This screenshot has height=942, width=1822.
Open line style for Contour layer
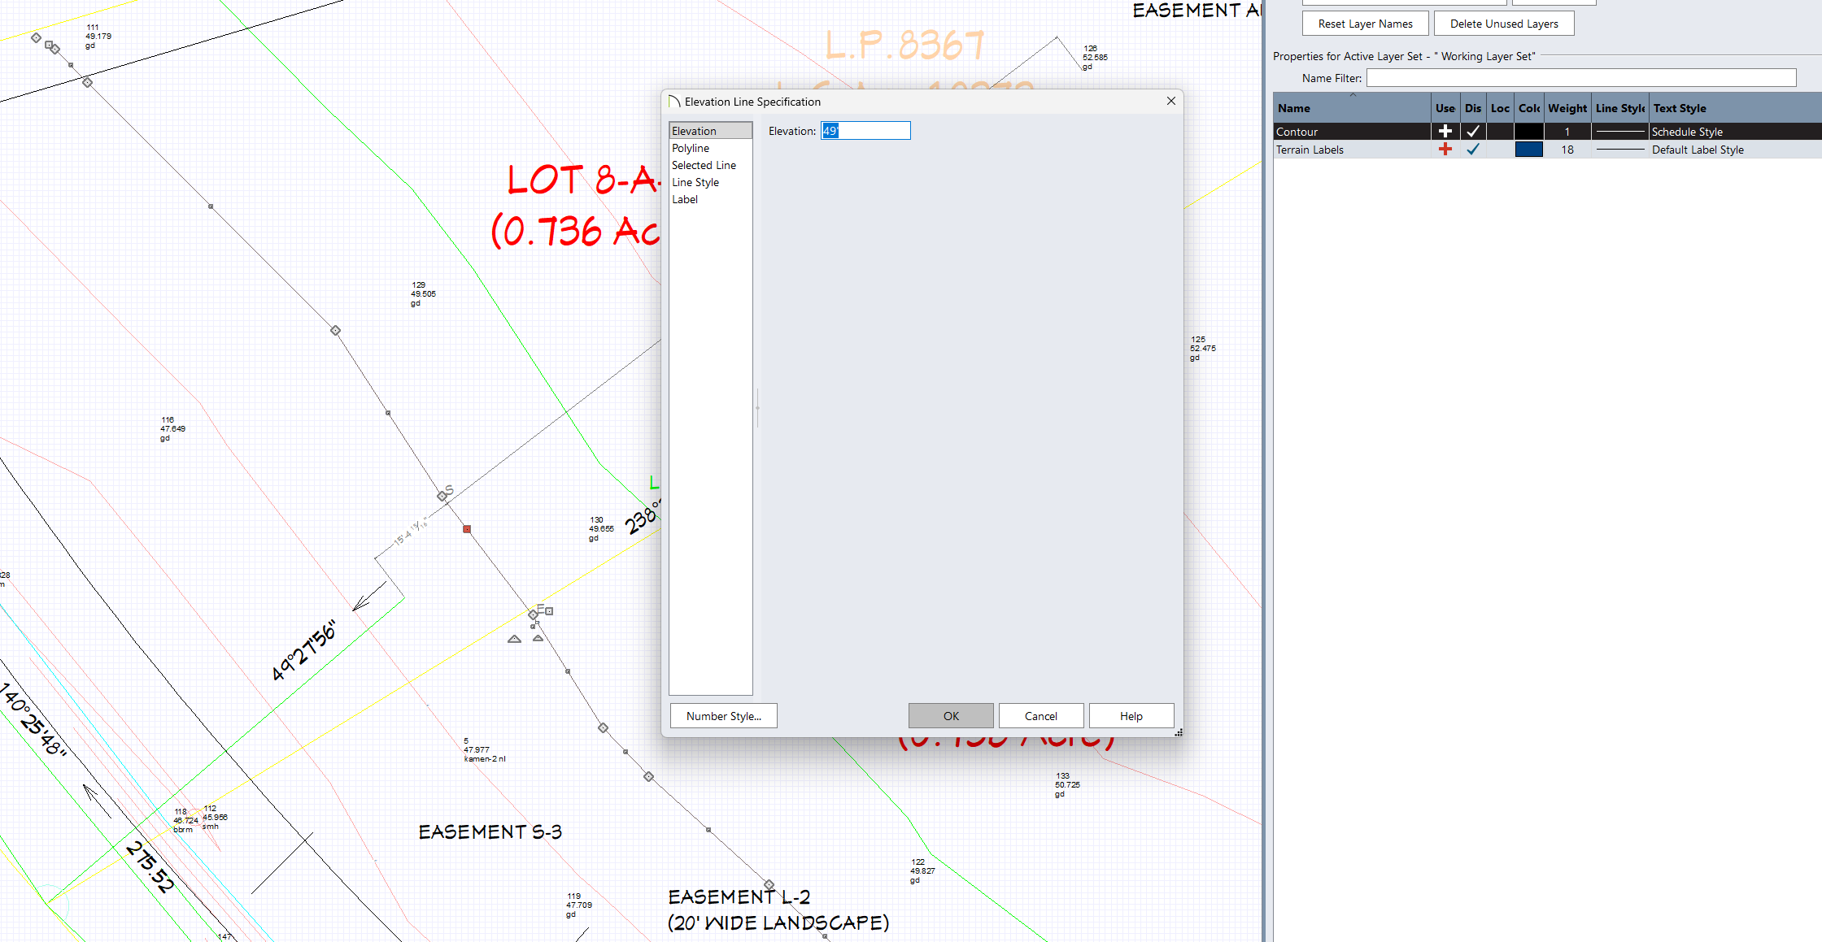click(x=1619, y=132)
